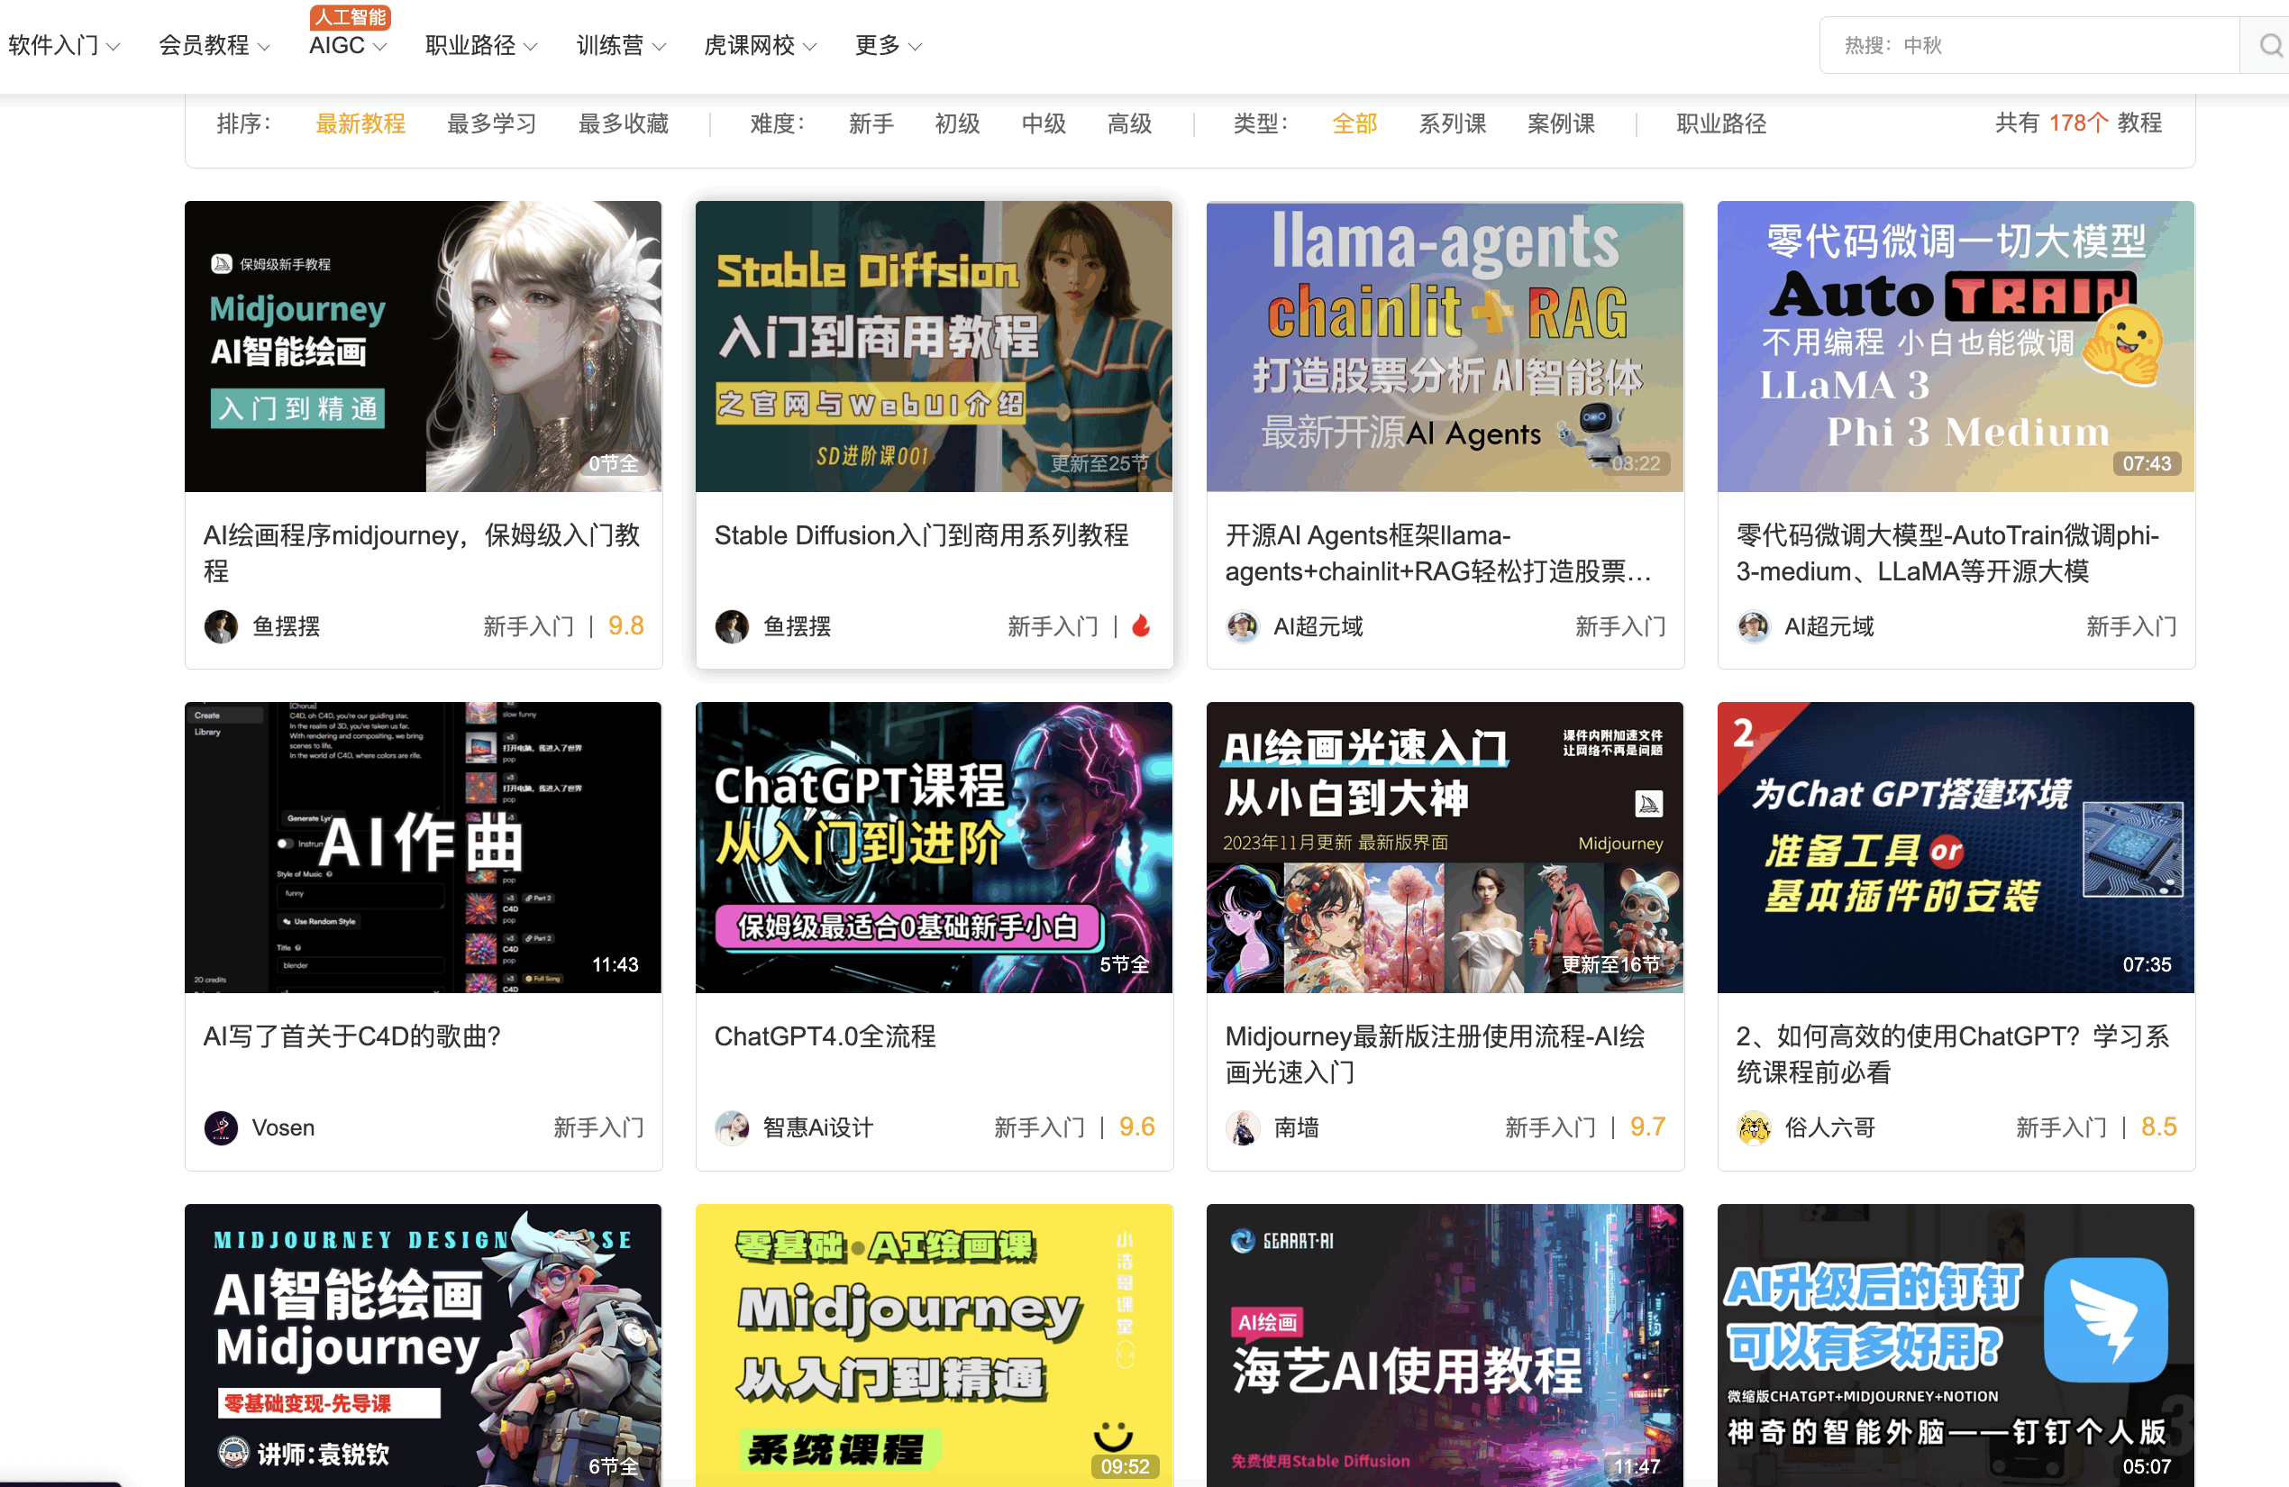
Task: Open 职业路径 filter link
Action: pos(1720,123)
